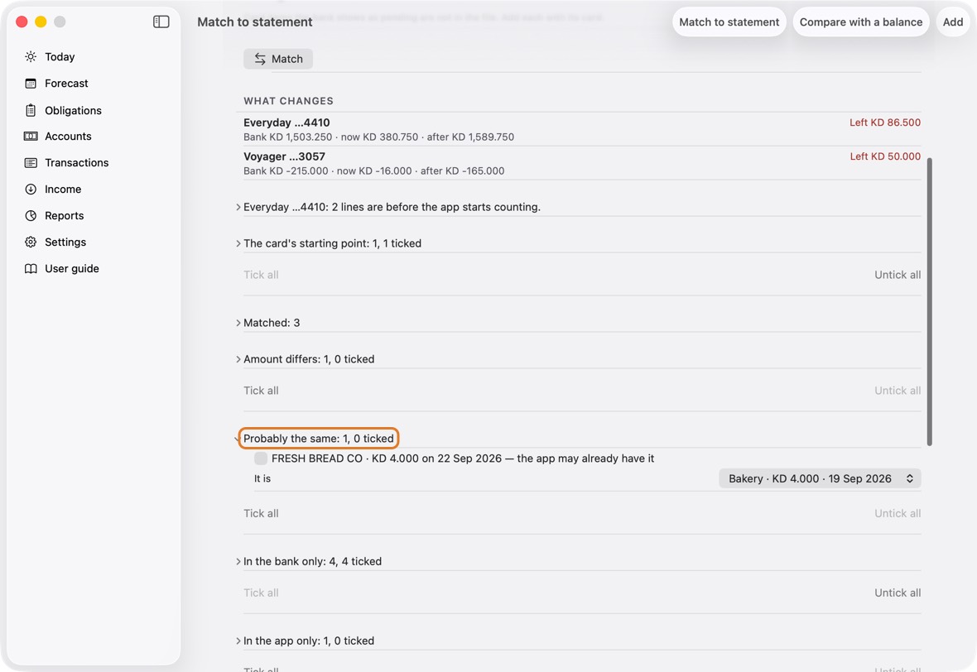Click the Accounts banknote icon
The height and width of the screenshot is (672, 977).
tap(31, 137)
